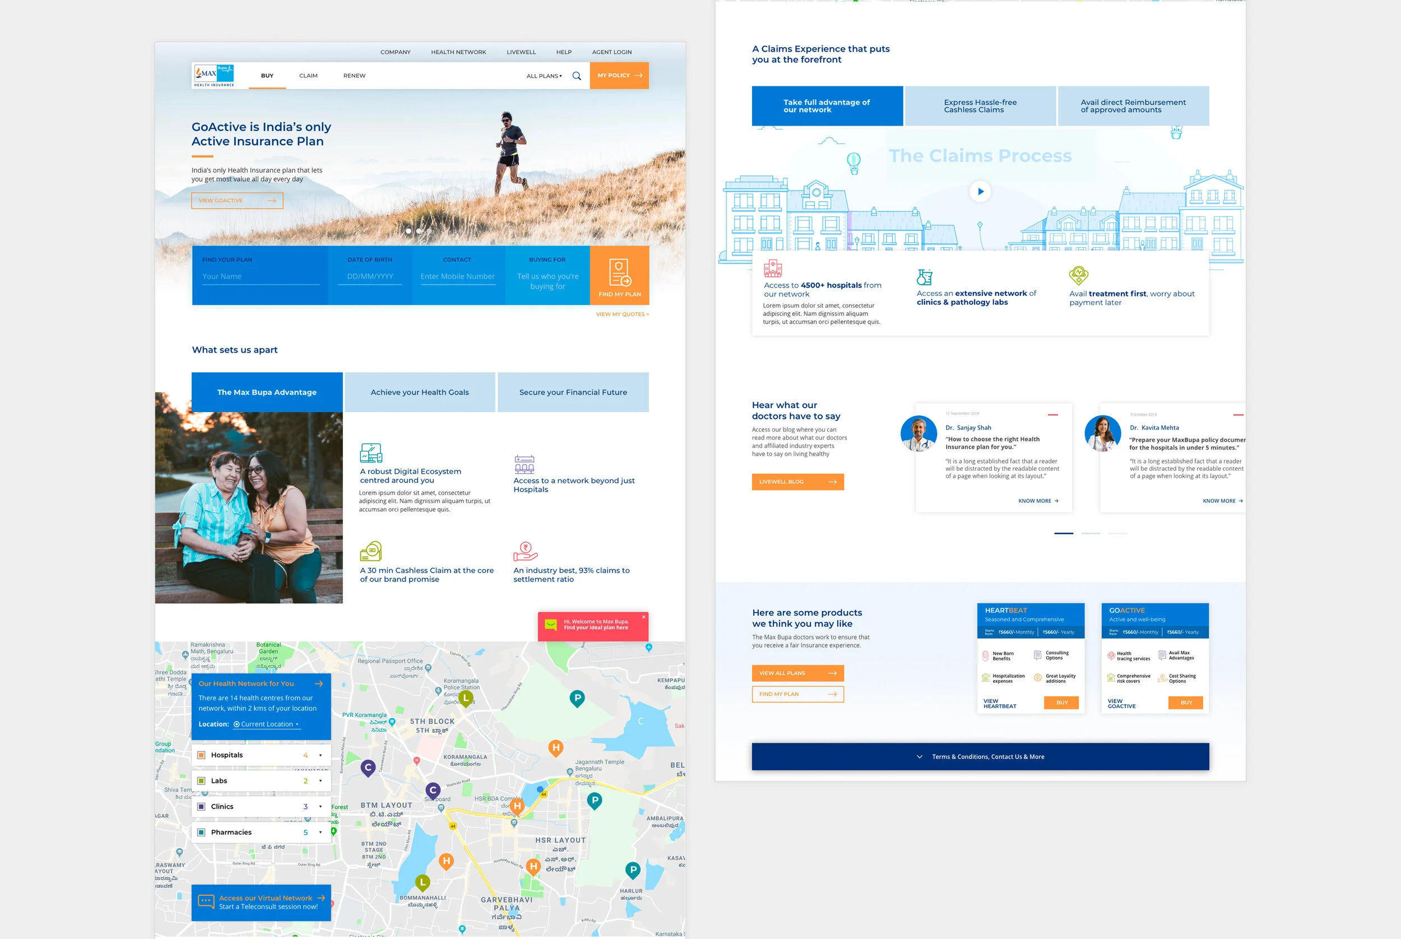The image size is (1401, 939).
Task: Click the teleconsult chat bubble icon
Action: [206, 901]
